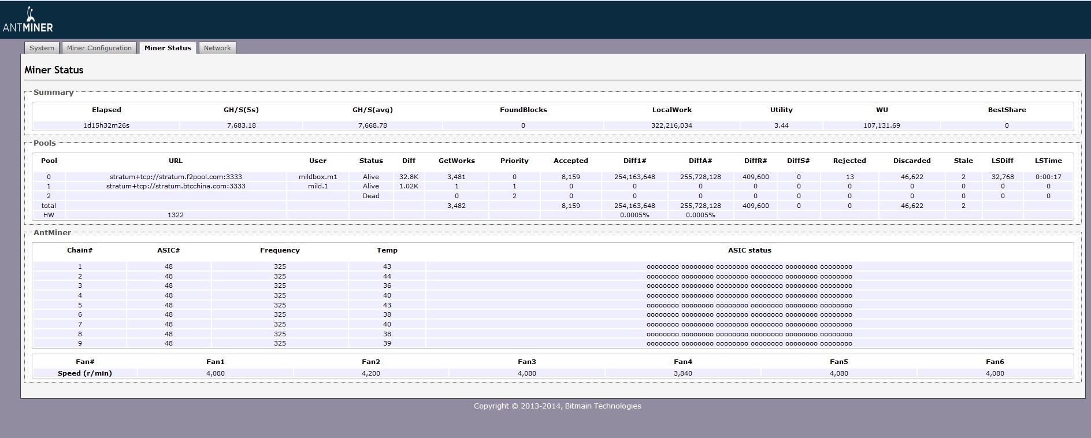Open the System tab
This screenshot has width=1091, height=438.
(42, 48)
